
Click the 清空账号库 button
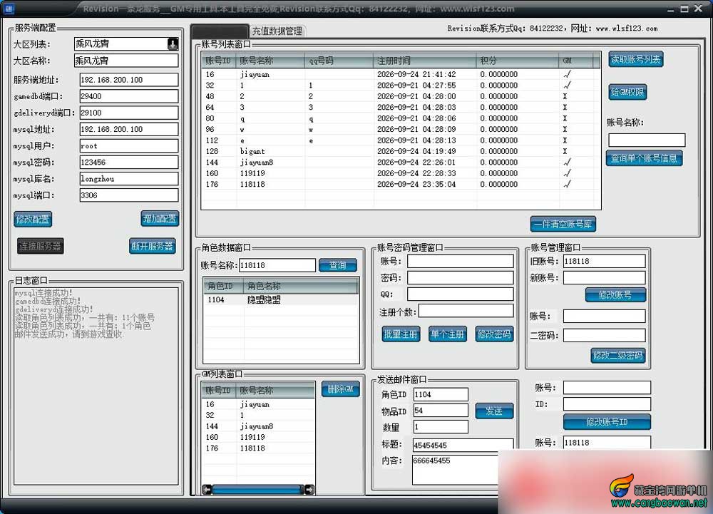point(563,224)
